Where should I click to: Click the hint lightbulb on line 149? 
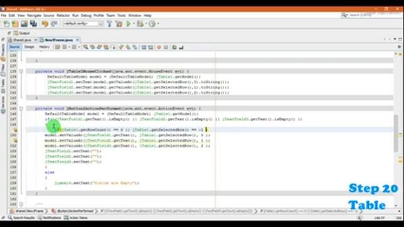[x=15, y=130]
